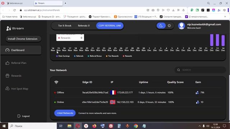
Task: Click Referrals: 0 label
Action: coord(84,26)
